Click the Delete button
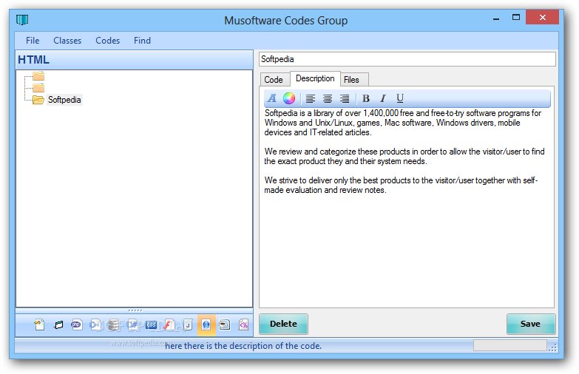This screenshot has width=579, height=374. click(283, 324)
